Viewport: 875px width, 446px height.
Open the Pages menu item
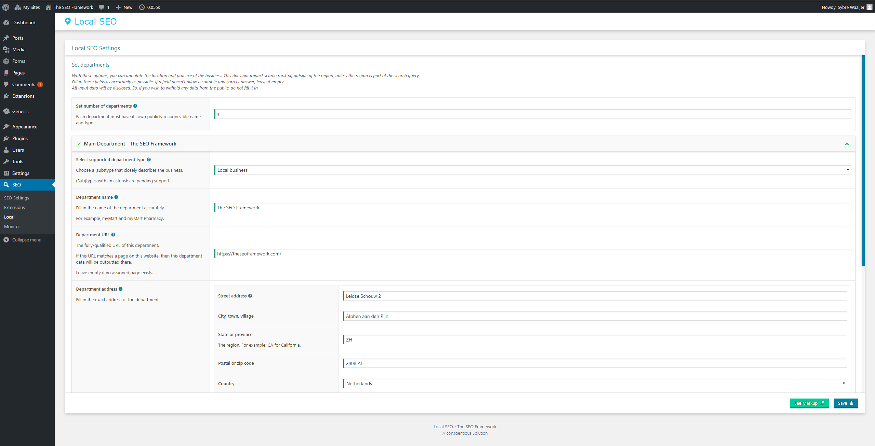click(27, 73)
